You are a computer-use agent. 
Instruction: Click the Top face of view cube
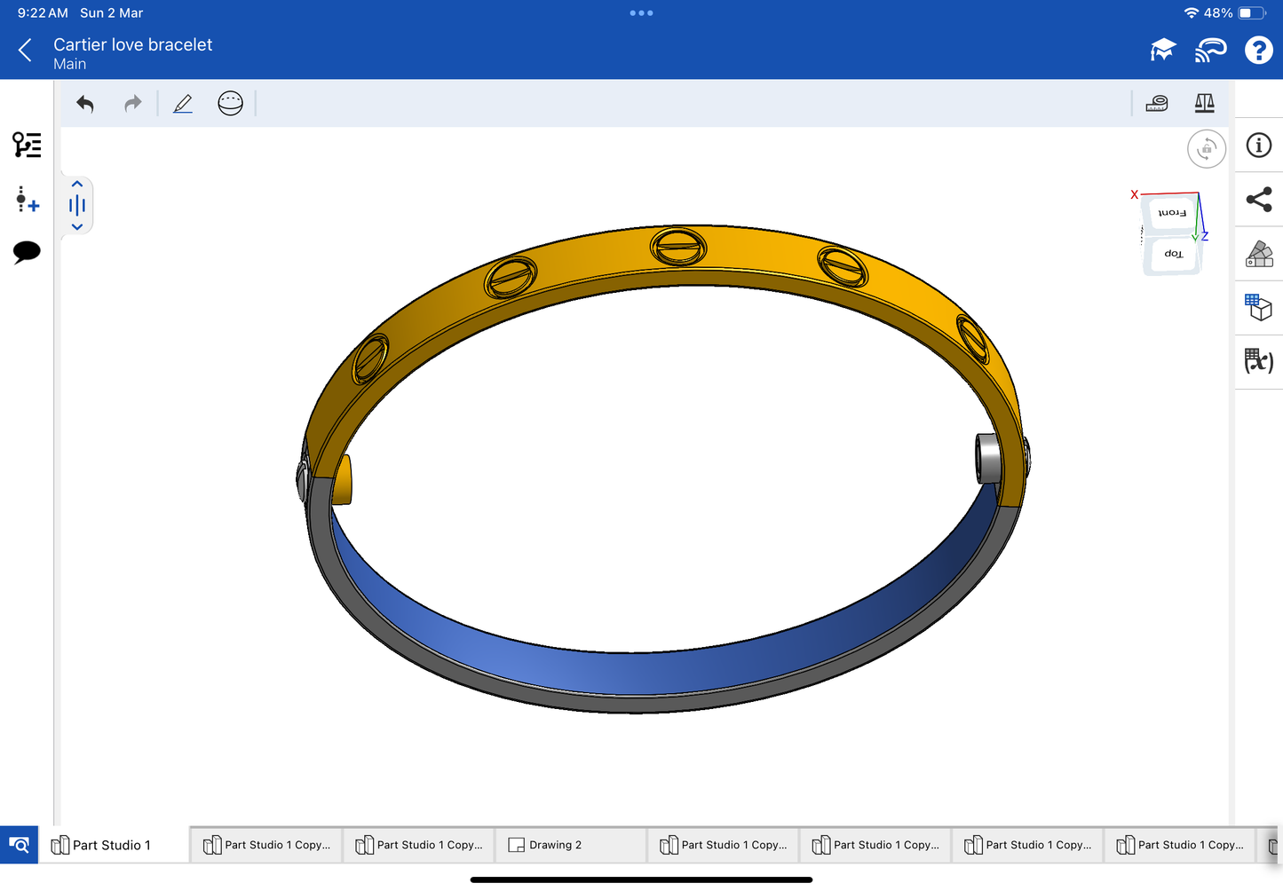pos(1173,255)
